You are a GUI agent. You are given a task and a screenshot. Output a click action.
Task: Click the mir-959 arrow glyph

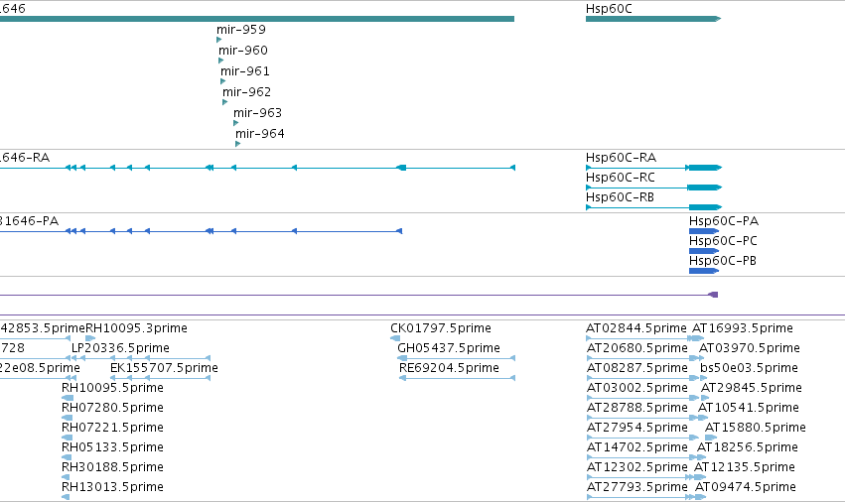218,40
